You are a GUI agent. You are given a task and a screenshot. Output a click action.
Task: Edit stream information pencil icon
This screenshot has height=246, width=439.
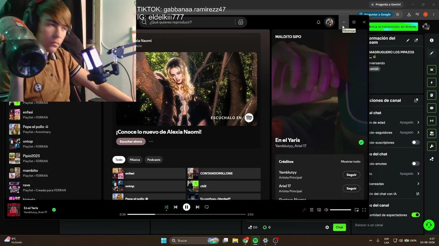click(408, 40)
